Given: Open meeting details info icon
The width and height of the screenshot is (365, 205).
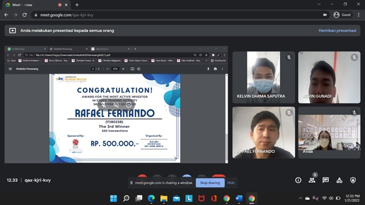Looking at the screenshot, I should coord(298,180).
